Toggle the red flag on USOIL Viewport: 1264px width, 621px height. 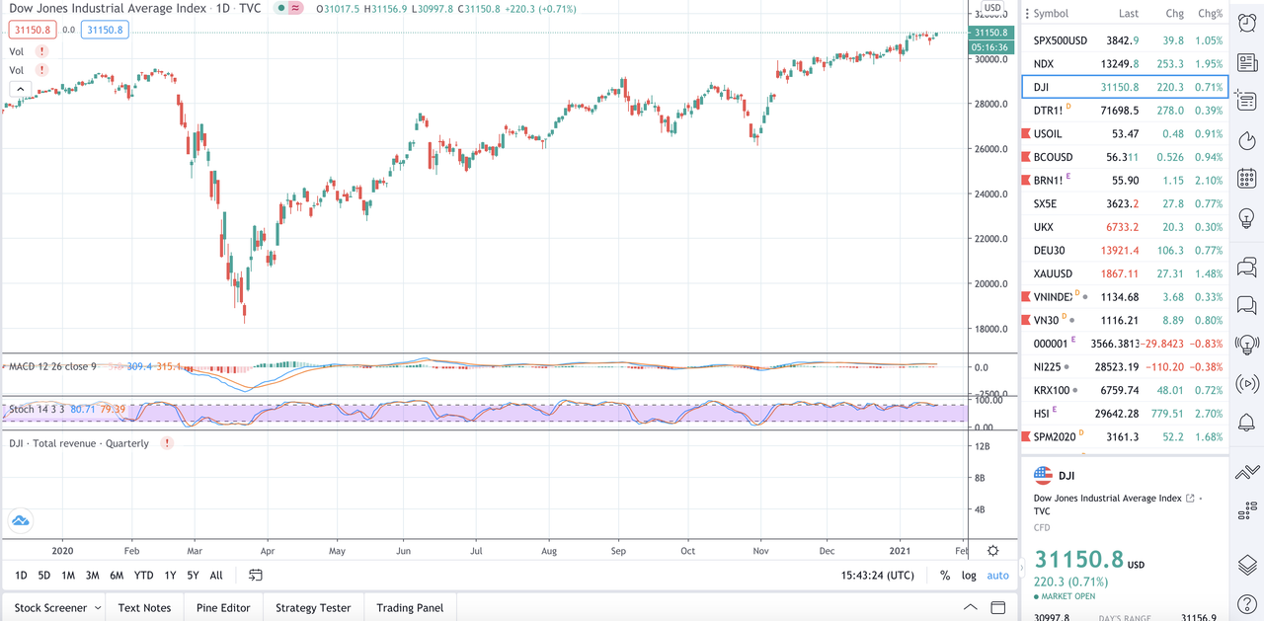tap(1026, 133)
